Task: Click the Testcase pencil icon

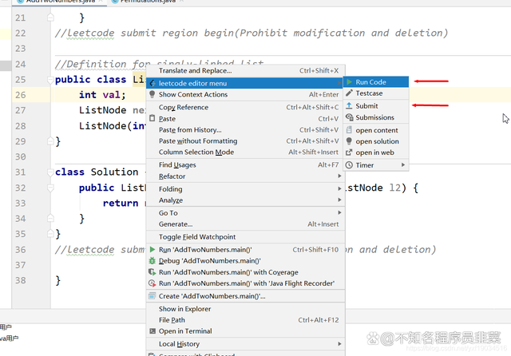Action: [350, 93]
